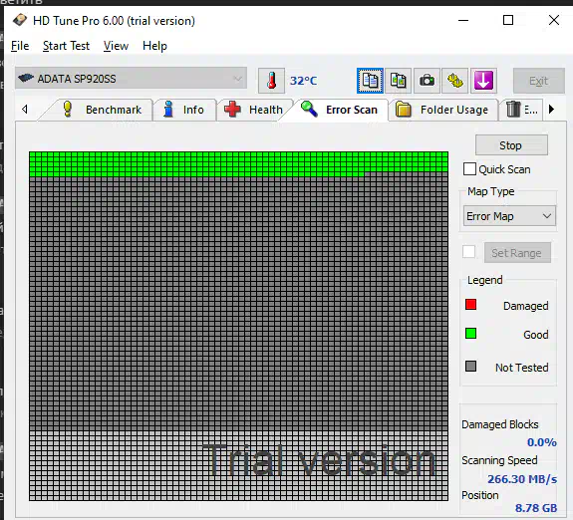573x520 pixels.
Task: Click the Scanning Speed label
Action: tap(499, 460)
